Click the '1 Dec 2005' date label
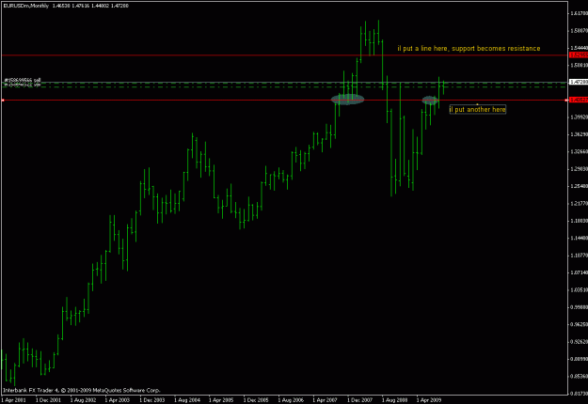The width and height of the screenshot is (588, 404). (256, 400)
